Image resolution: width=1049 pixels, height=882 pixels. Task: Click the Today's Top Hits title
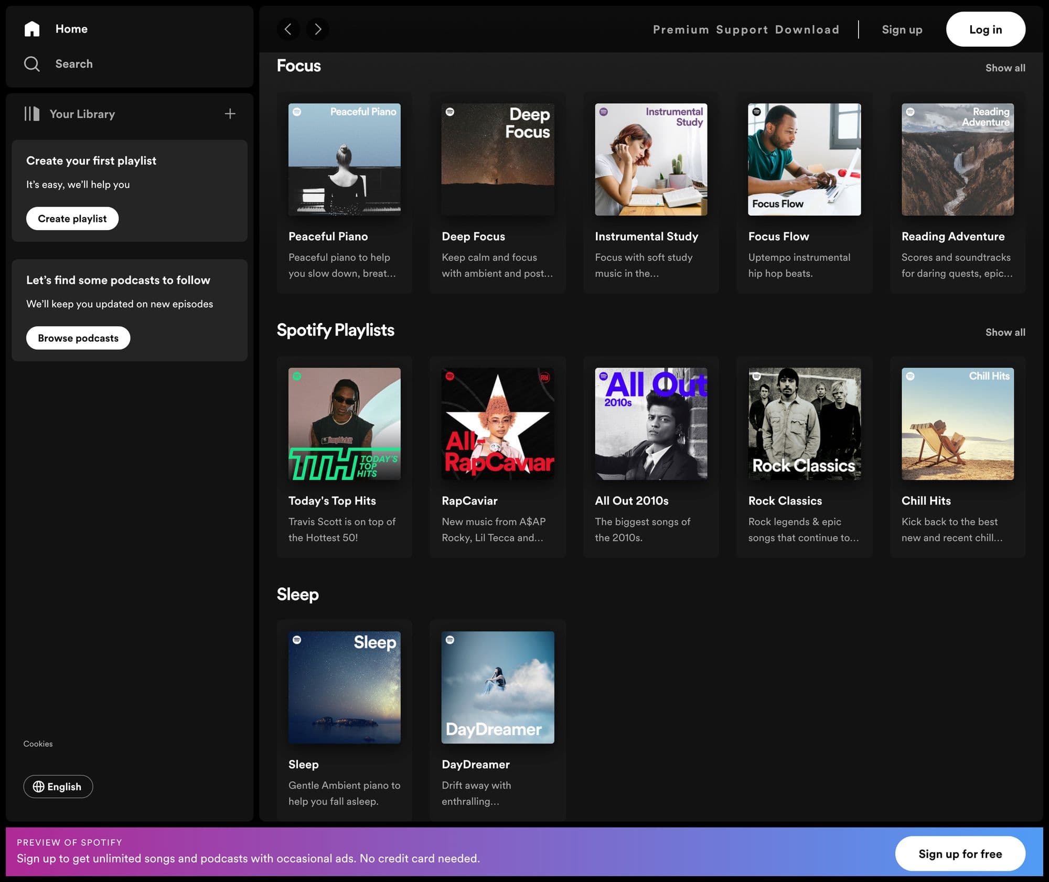[332, 501]
